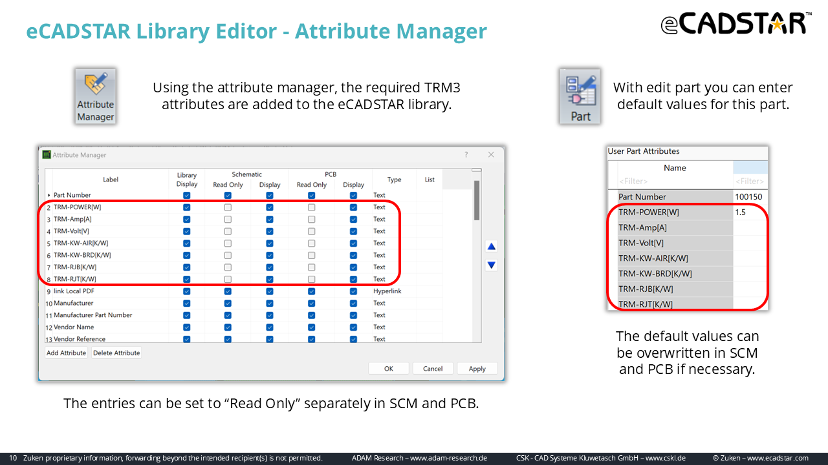This screenshot has height=465, width=828.
Task: Uncheck Library Display for Part Number row
Action: click(187, 195)
